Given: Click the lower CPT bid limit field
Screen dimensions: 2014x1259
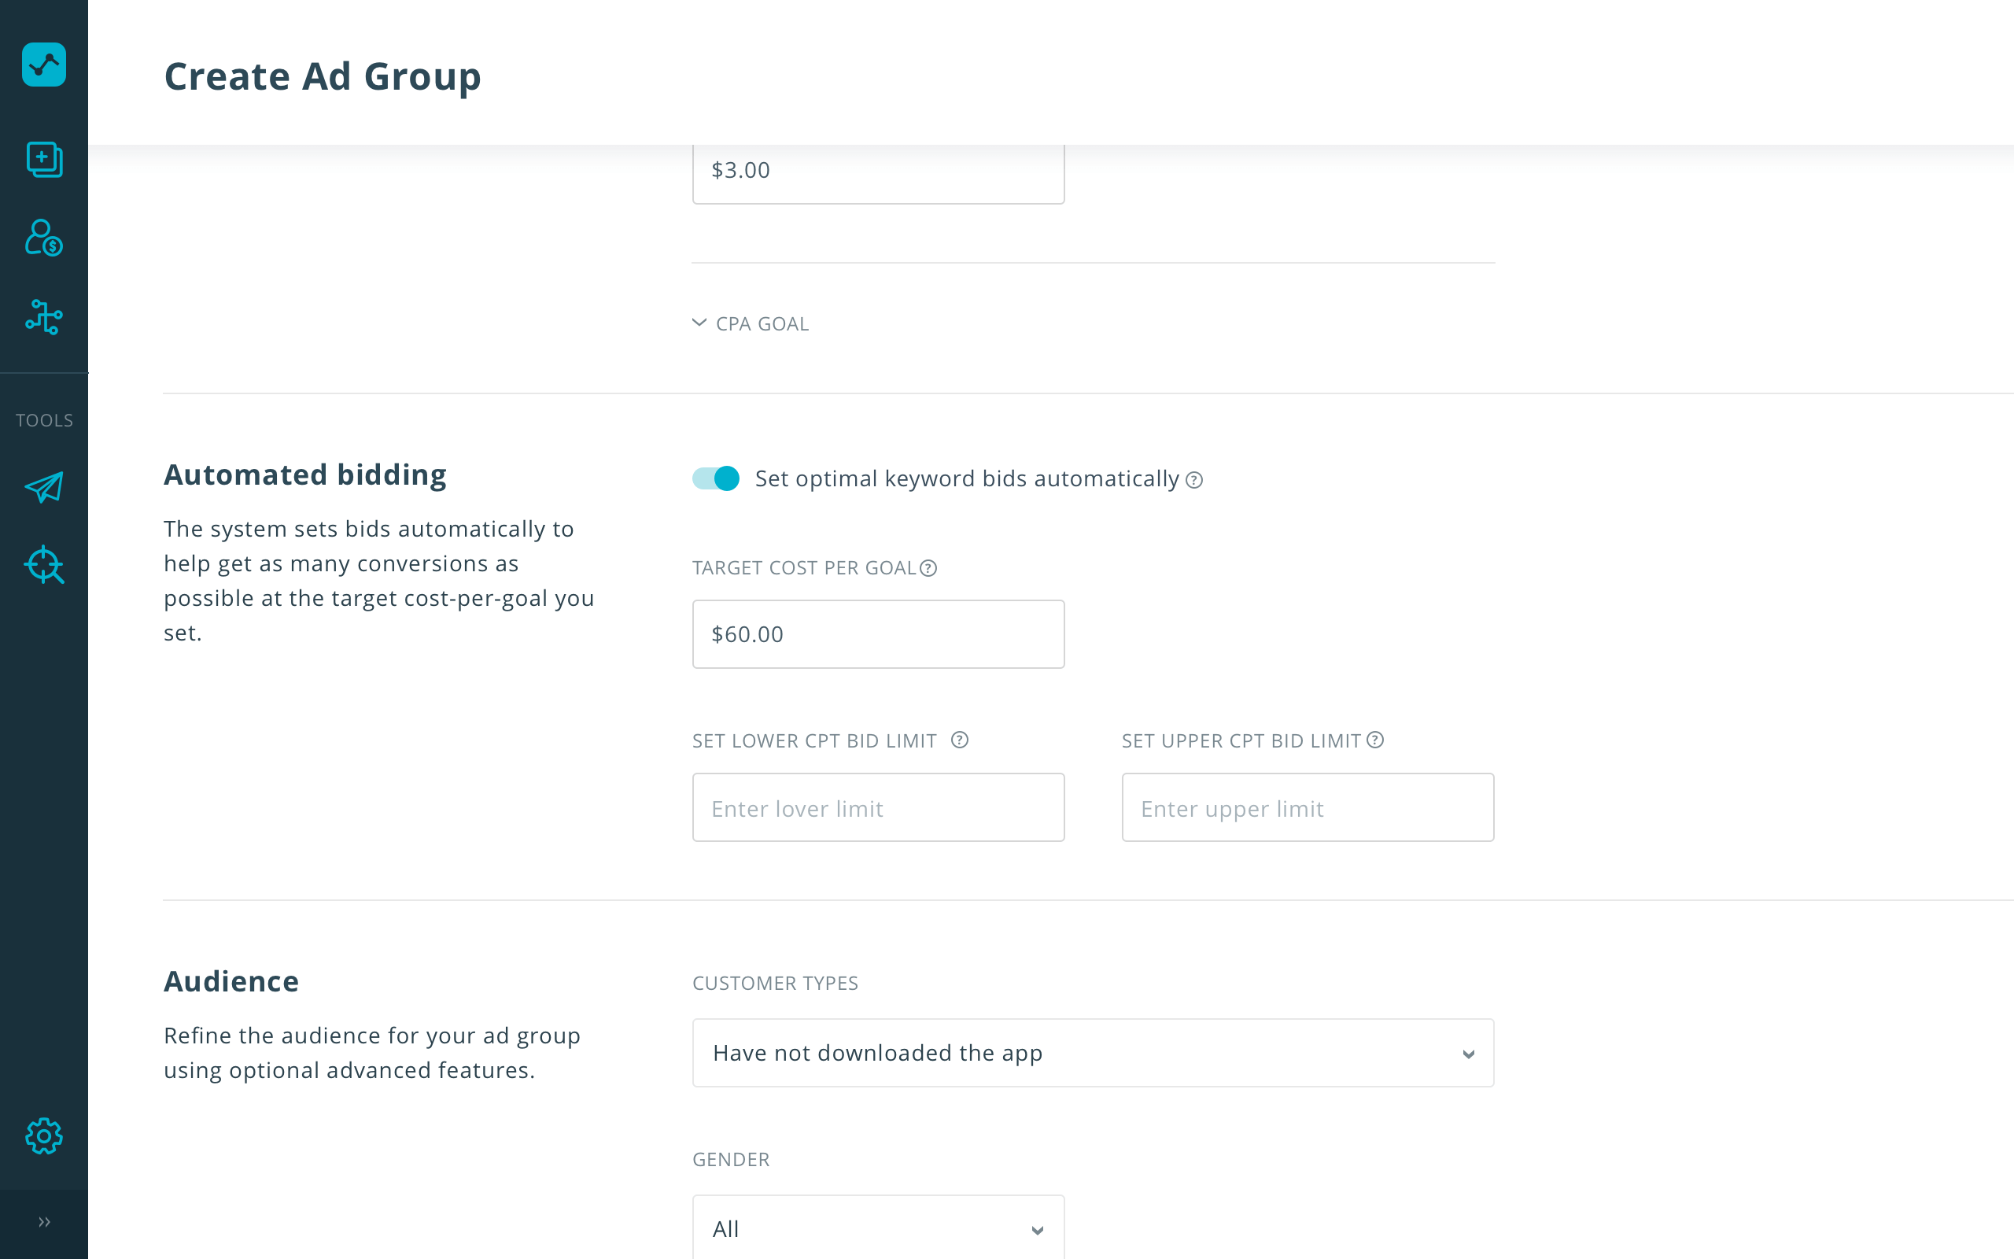Looking at the screenshot, I should tap(878, 807).
